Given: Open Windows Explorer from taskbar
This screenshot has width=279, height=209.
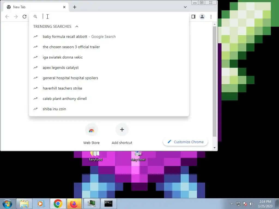Looking at the screenshot, I should [24, 204].
